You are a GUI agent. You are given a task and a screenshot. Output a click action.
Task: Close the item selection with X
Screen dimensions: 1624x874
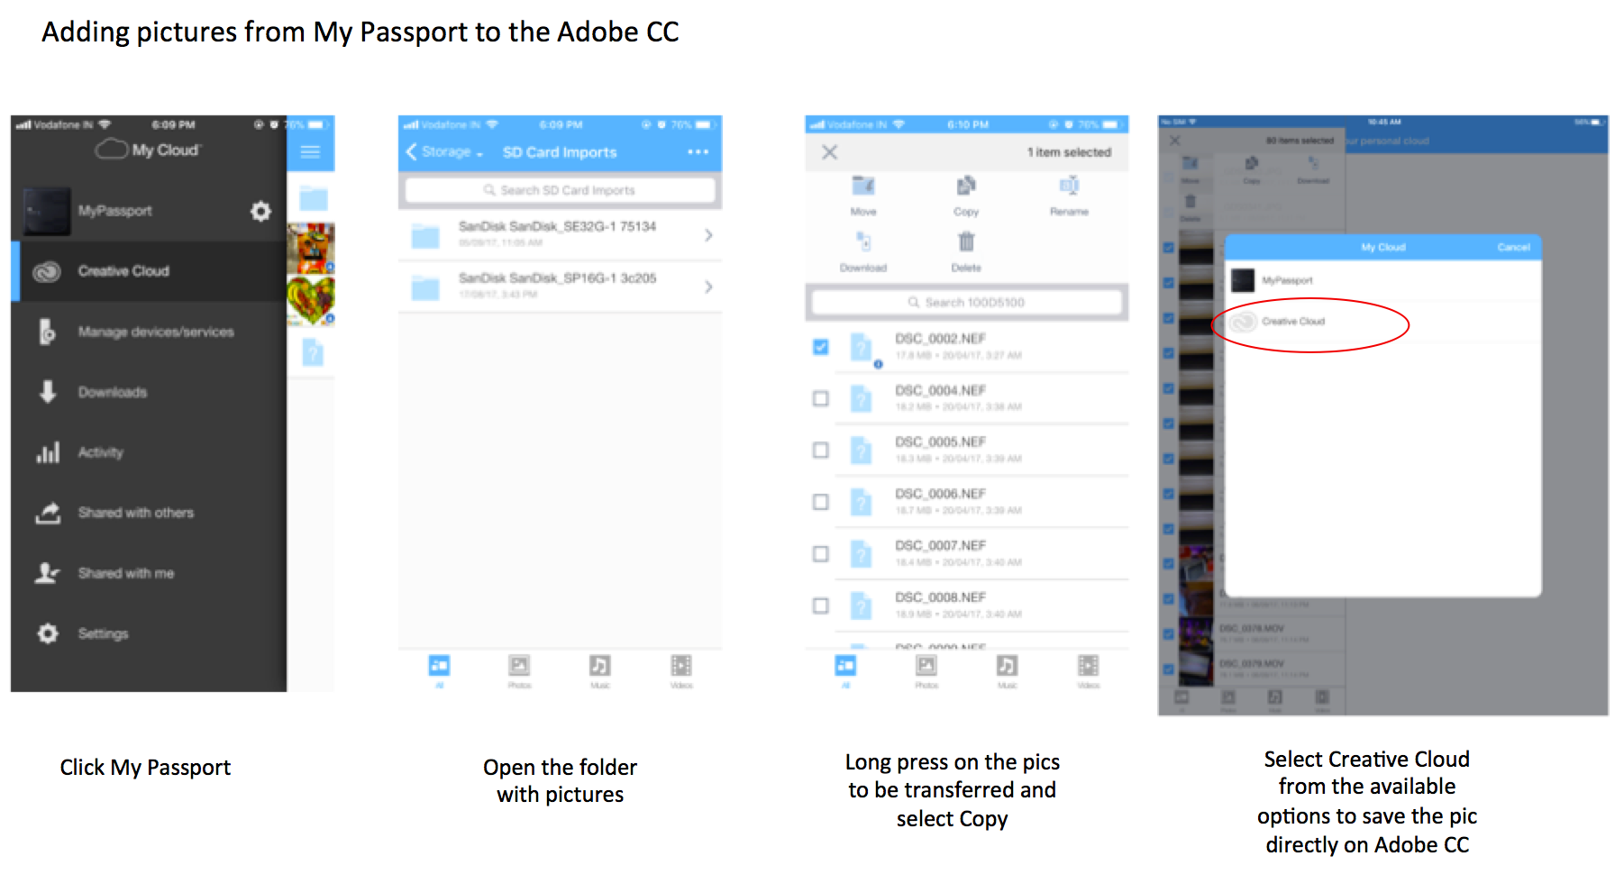point(830,152)
